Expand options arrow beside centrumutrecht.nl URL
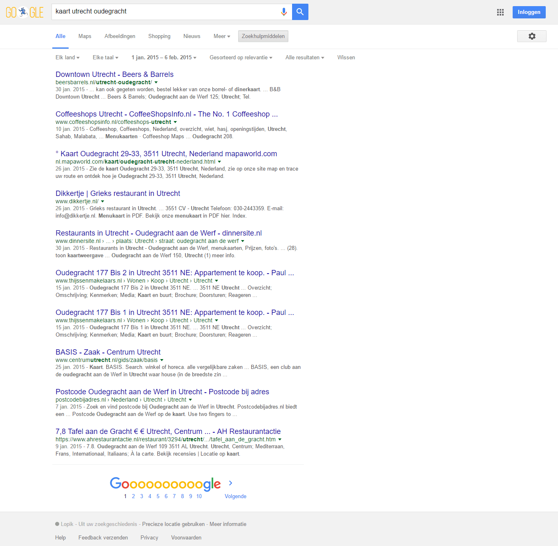558x546 pixels. (162, 360)
